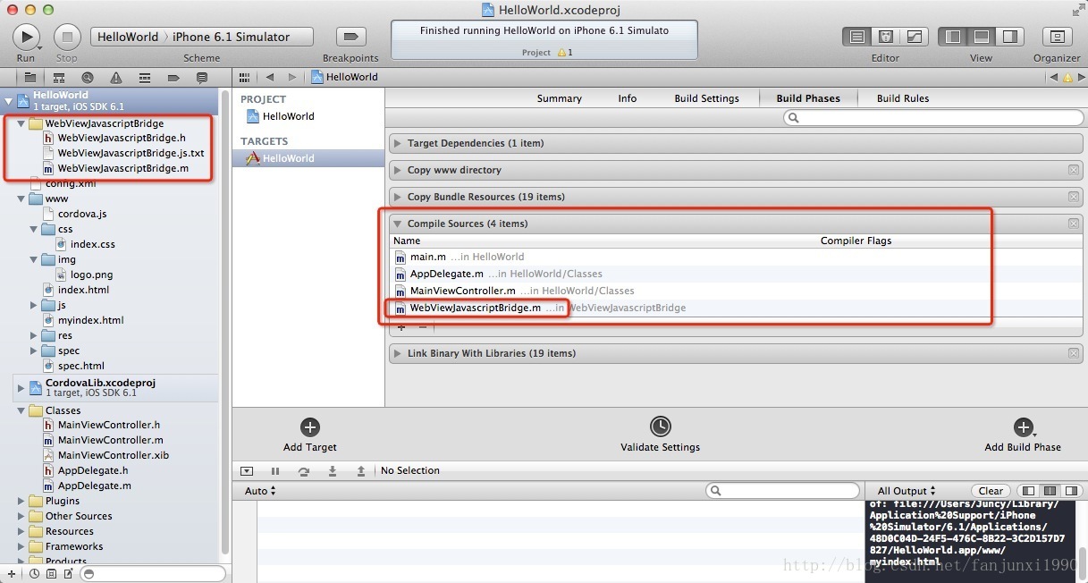Hide the debug area pane
Viewport: 1088px width, 583px height.
[982, 37]
